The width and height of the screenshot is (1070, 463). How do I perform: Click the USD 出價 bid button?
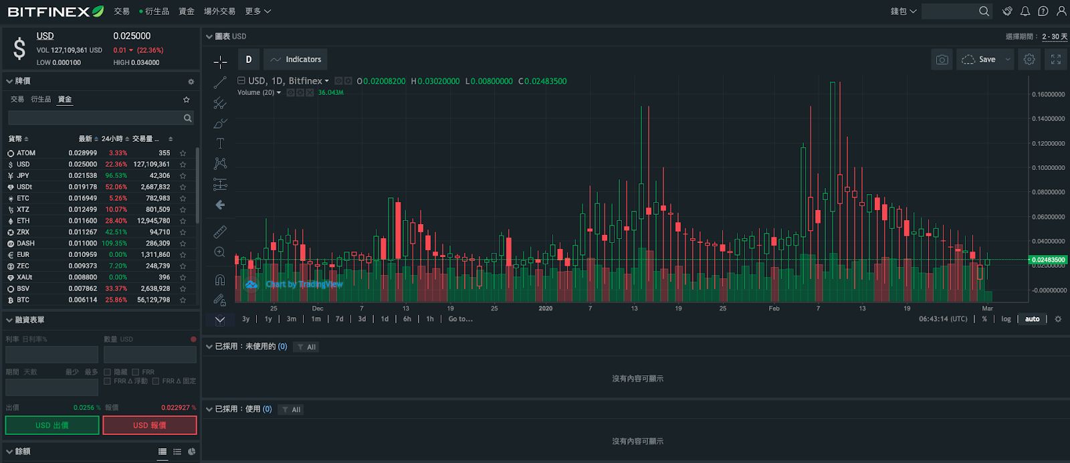click(x=52, y=426)
